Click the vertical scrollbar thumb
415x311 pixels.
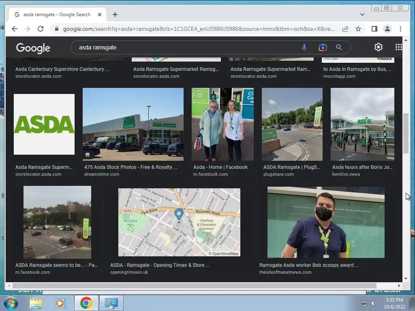point(406,133)
